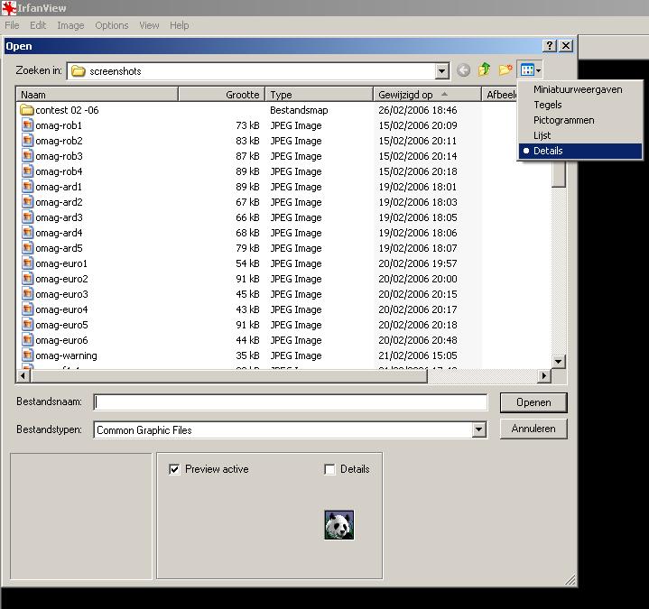Screen dimensions: 649x609
Task: Select the Details view radio option
Action: (x=548, y=151)
